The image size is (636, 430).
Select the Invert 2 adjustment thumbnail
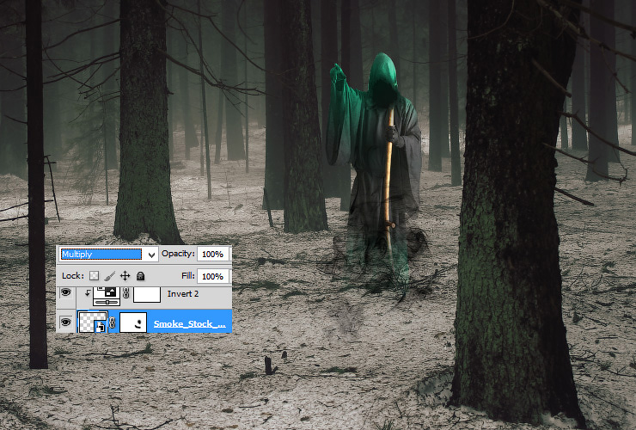[107, 295]
